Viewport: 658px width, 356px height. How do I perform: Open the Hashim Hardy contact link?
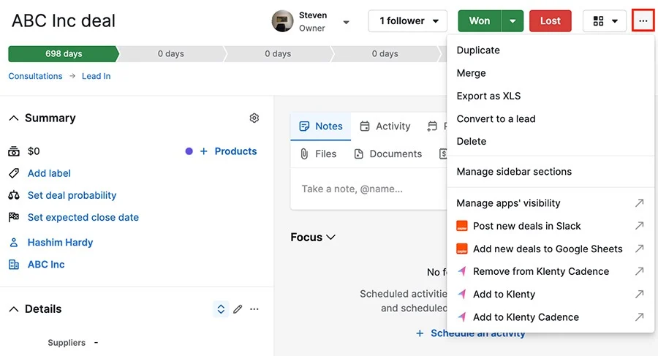point(60,243)
